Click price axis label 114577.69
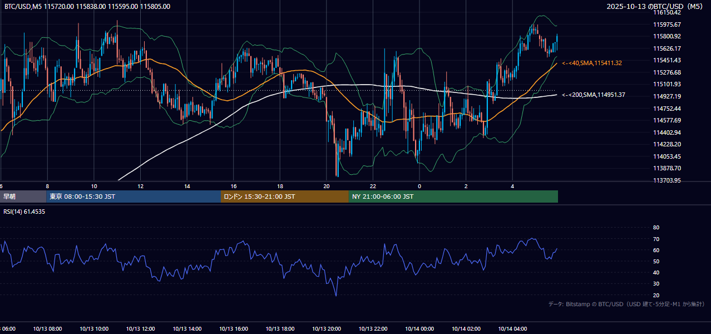This screenshot has height=334, width=711. [x=668, y=120]
